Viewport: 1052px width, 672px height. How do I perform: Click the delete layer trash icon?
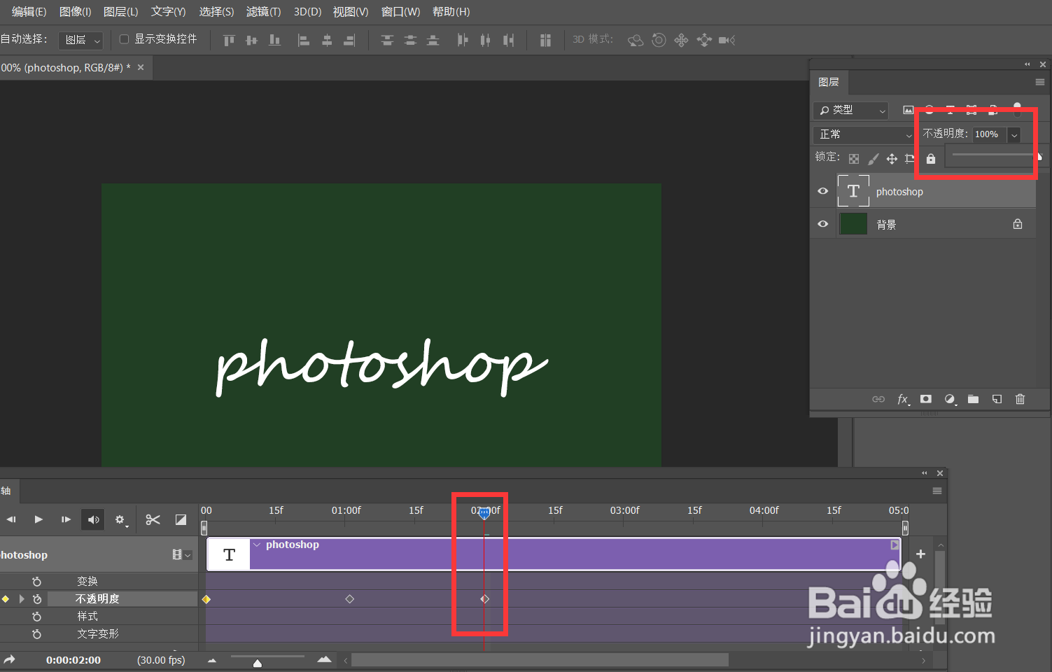(x=1020, y=399)
